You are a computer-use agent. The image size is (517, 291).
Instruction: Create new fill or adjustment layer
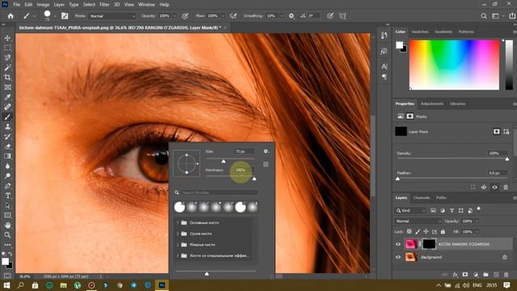pyautogui.click(x=476, y=275)
